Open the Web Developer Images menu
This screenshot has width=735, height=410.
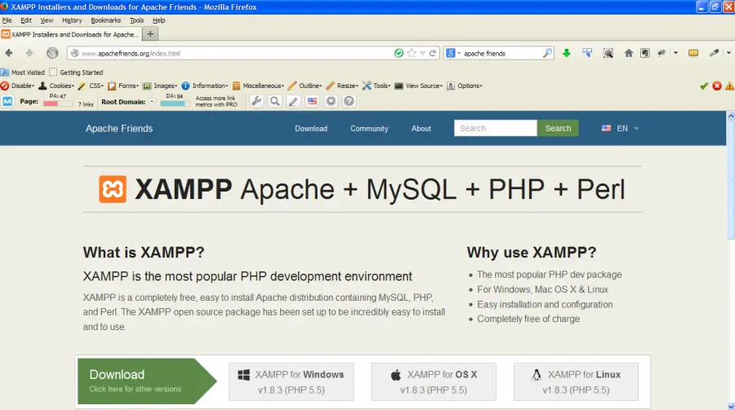click(x=160, y=86)
